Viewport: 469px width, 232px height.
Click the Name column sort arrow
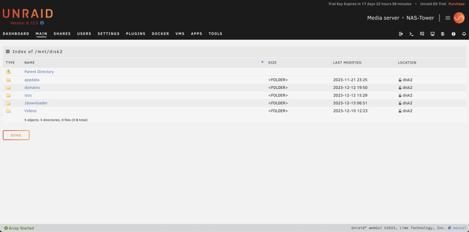[262, 62]
